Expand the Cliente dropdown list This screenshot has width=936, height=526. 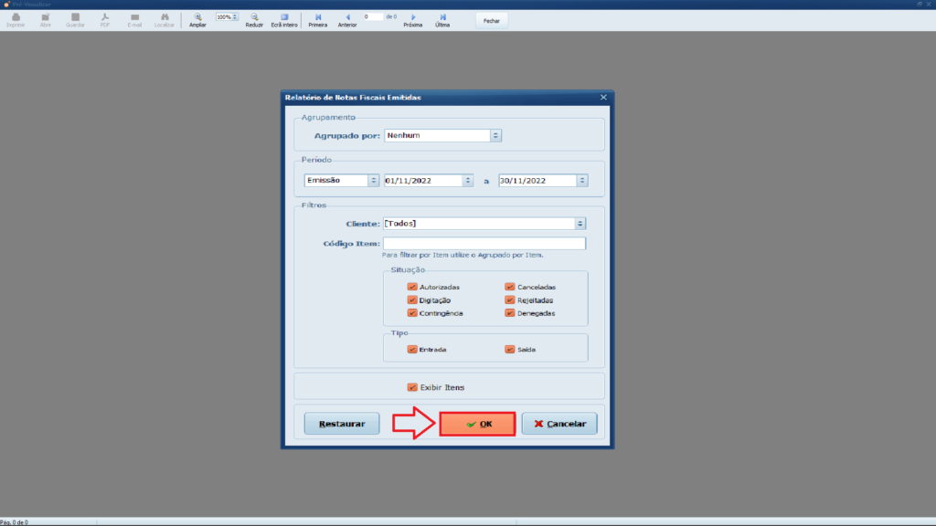(x=580, y=223)
